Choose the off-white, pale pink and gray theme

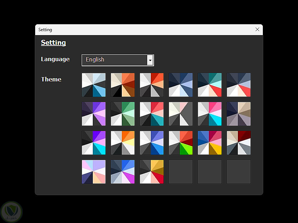pyautogui.click(x=181, y=114)
